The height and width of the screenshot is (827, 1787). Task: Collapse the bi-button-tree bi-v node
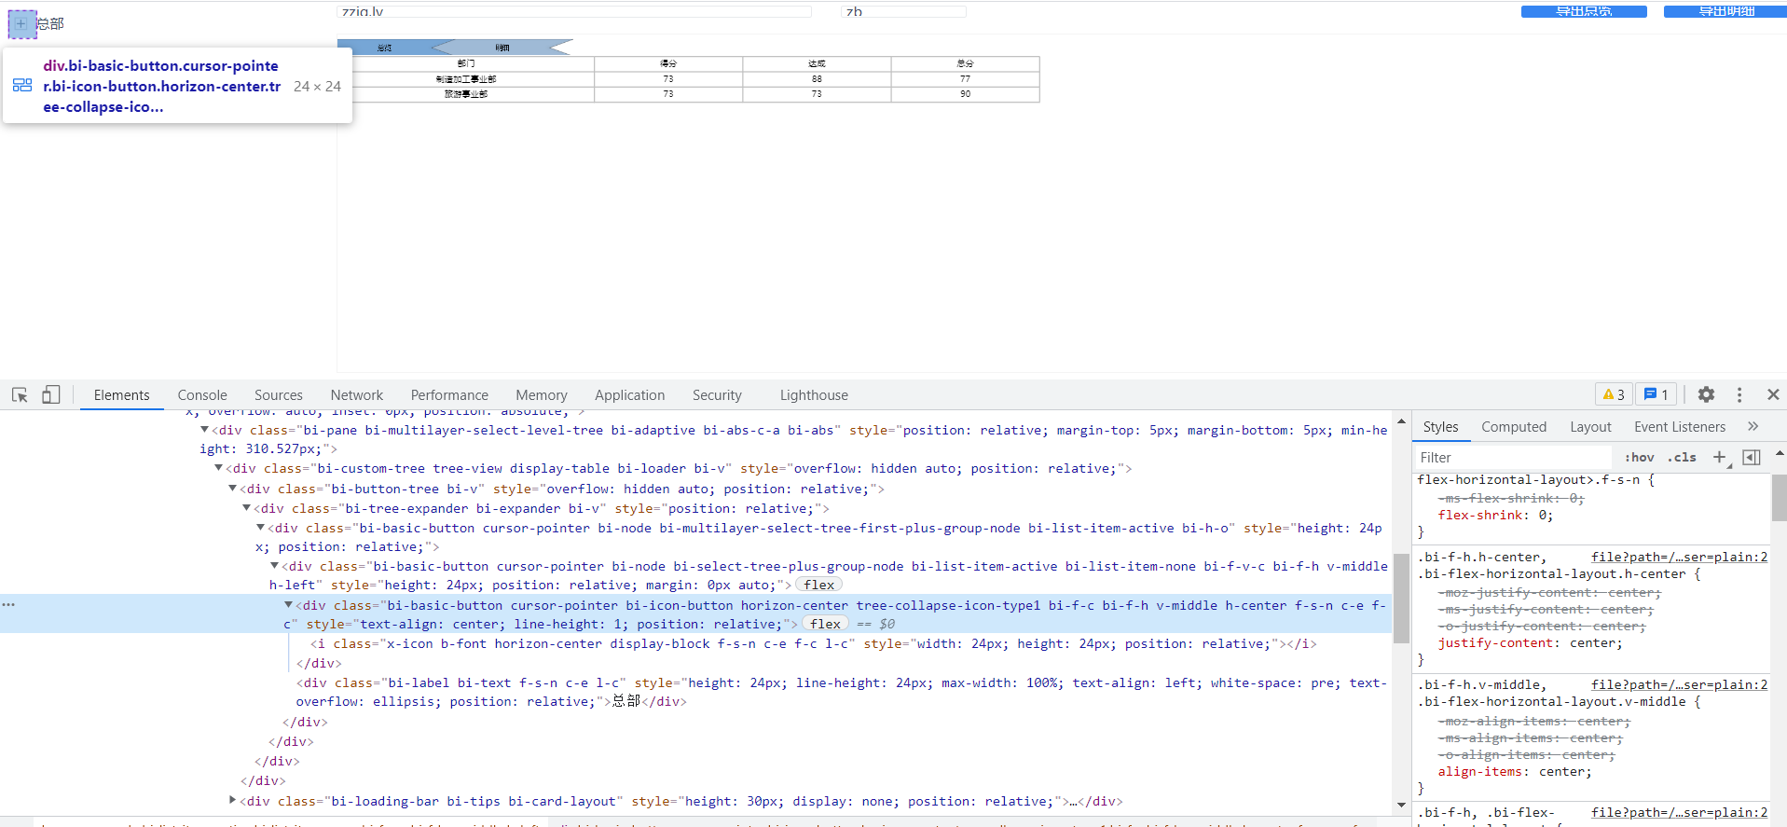point(232,489)
